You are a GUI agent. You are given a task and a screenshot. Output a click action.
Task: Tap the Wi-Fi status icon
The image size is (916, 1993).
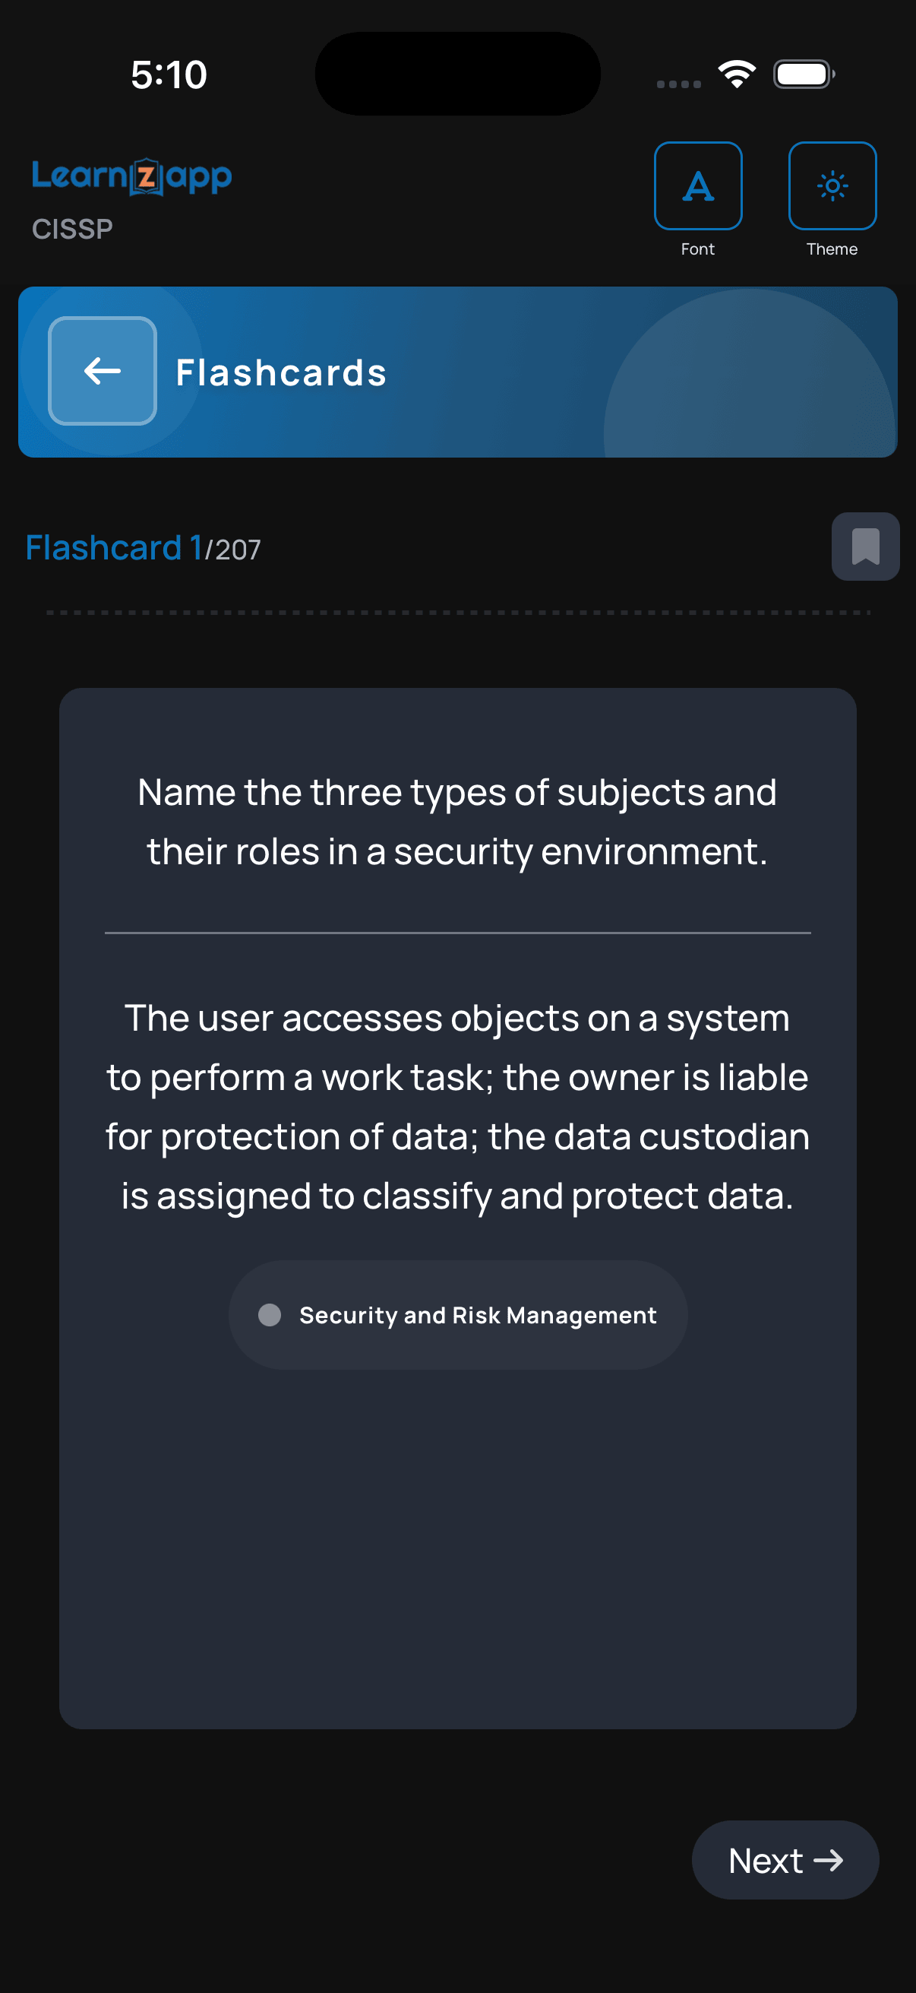[735, 72]
